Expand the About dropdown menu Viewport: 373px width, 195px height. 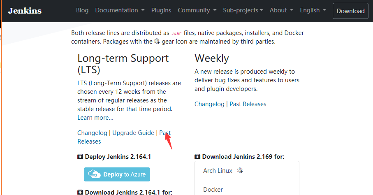click(x=281, y=10)
